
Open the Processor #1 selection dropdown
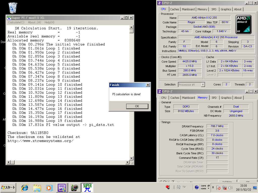tap(203, 85)
